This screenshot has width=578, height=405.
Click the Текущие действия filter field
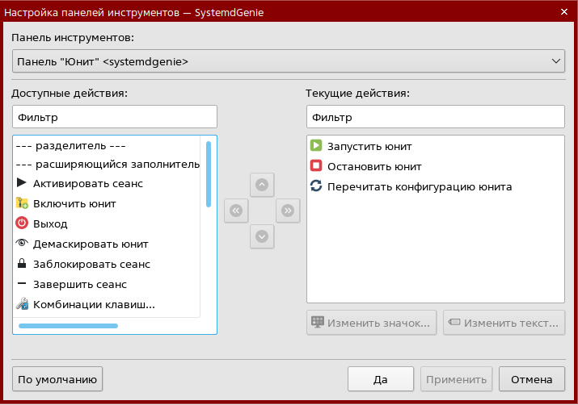(x=435, y=117)
